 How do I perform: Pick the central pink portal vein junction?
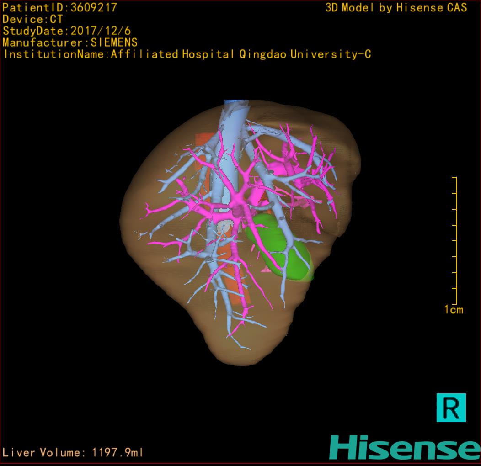[238, 209]
